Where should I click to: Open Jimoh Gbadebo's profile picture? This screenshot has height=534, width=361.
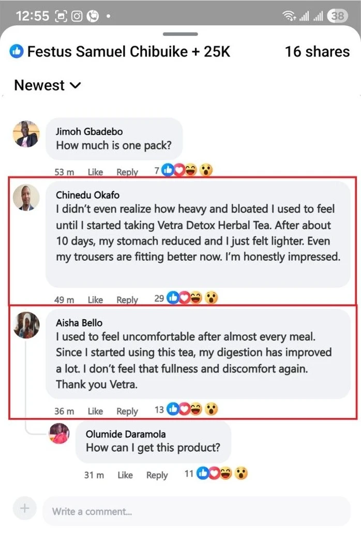[26, 134]
